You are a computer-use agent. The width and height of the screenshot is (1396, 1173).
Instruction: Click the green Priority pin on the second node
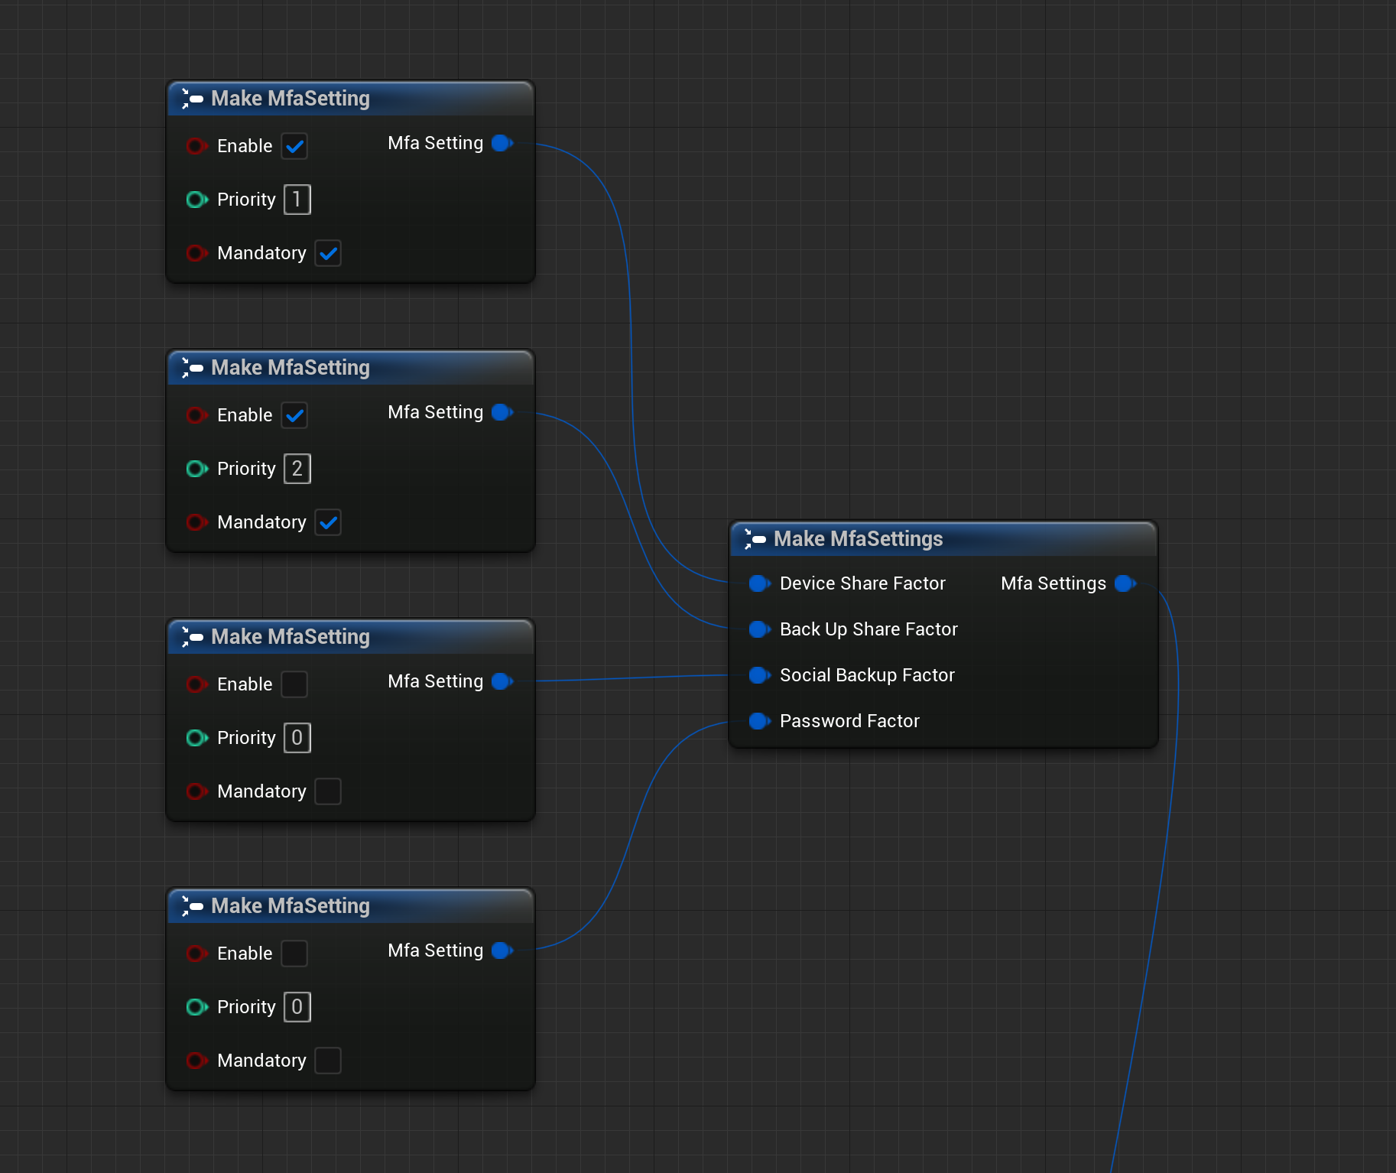(196, 469)
